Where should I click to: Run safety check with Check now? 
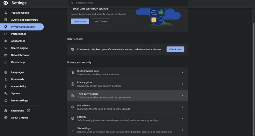pos(175,49)
